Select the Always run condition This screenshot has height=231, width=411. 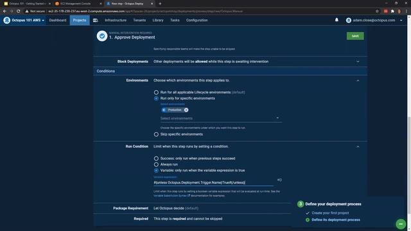[156, 164]
